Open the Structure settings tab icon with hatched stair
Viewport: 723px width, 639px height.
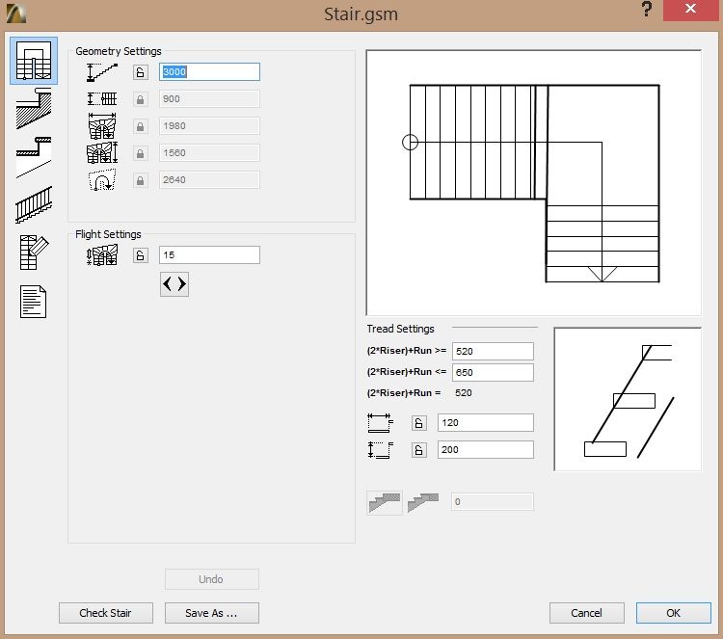(34, 109)
